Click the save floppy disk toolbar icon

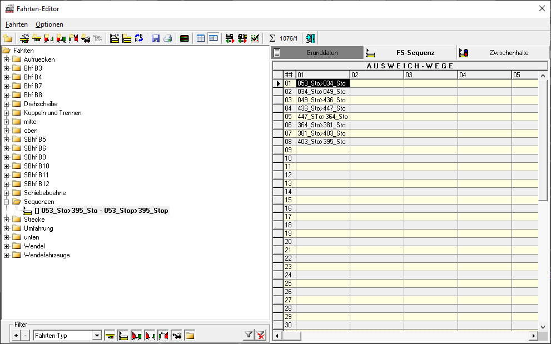pos(156,38)
